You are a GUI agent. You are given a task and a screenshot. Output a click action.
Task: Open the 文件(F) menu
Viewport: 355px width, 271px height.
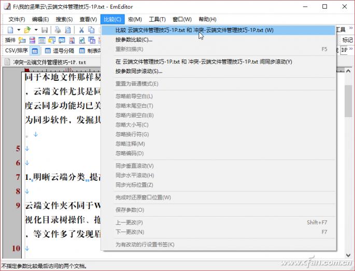click(16, 19)
